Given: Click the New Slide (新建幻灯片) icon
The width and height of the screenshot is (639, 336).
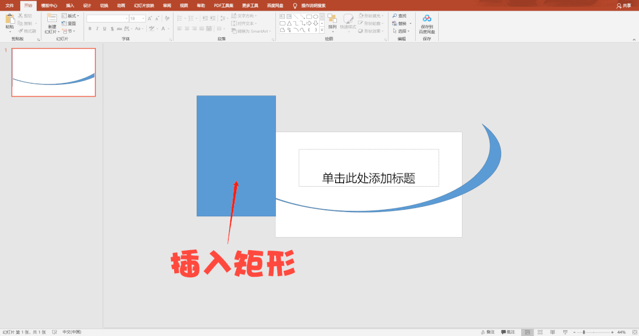Looking at the screenshot, I should 52,18.
